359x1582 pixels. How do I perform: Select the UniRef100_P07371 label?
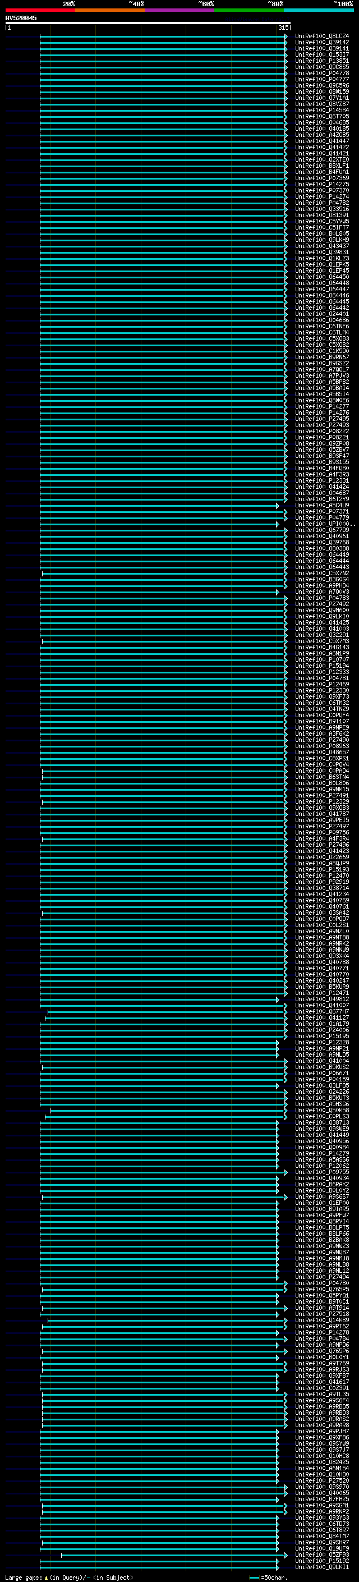point(322,512)
